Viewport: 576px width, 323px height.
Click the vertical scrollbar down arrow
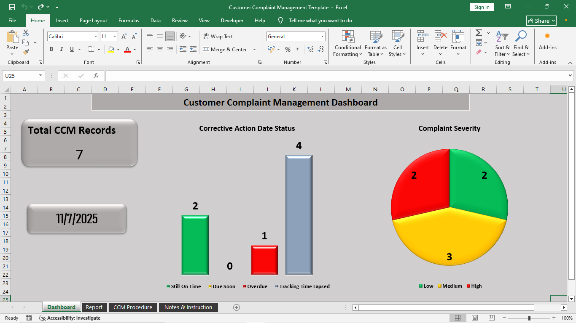point(572,299)
